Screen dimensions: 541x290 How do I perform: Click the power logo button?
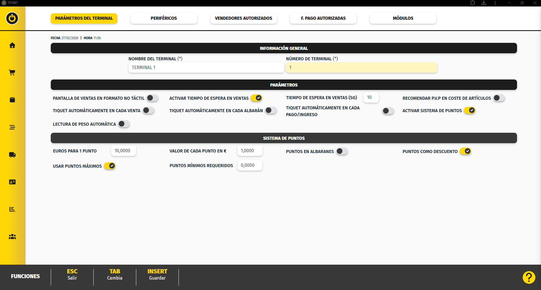pos(12,18)
